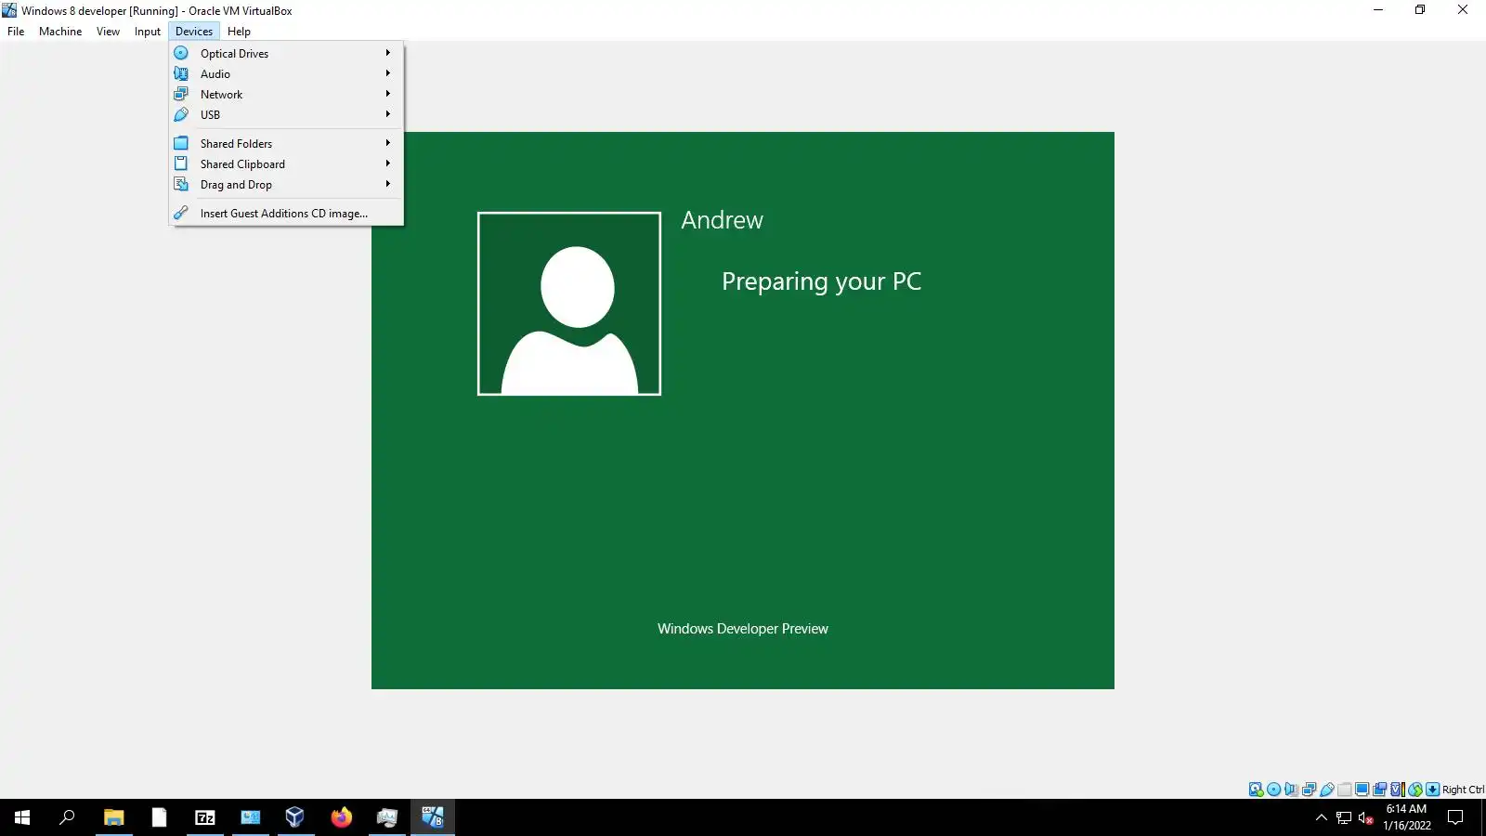Click Andrew's user avatar tile
The width and height of the screenshot is (1486, 836).
coord(569,304)
